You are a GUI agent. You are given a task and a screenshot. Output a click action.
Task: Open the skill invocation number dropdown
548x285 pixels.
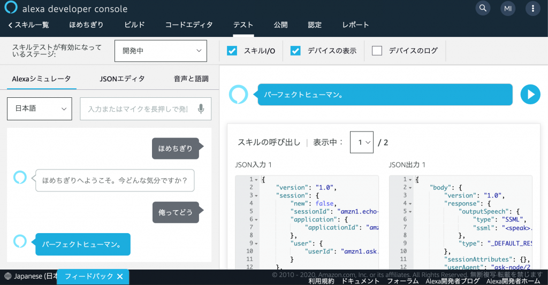[x=362, y=142]
